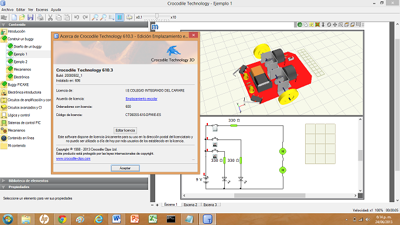
Task: Click the yellow grid icon in 3D toolbar
Action: [x=312, y=25]
